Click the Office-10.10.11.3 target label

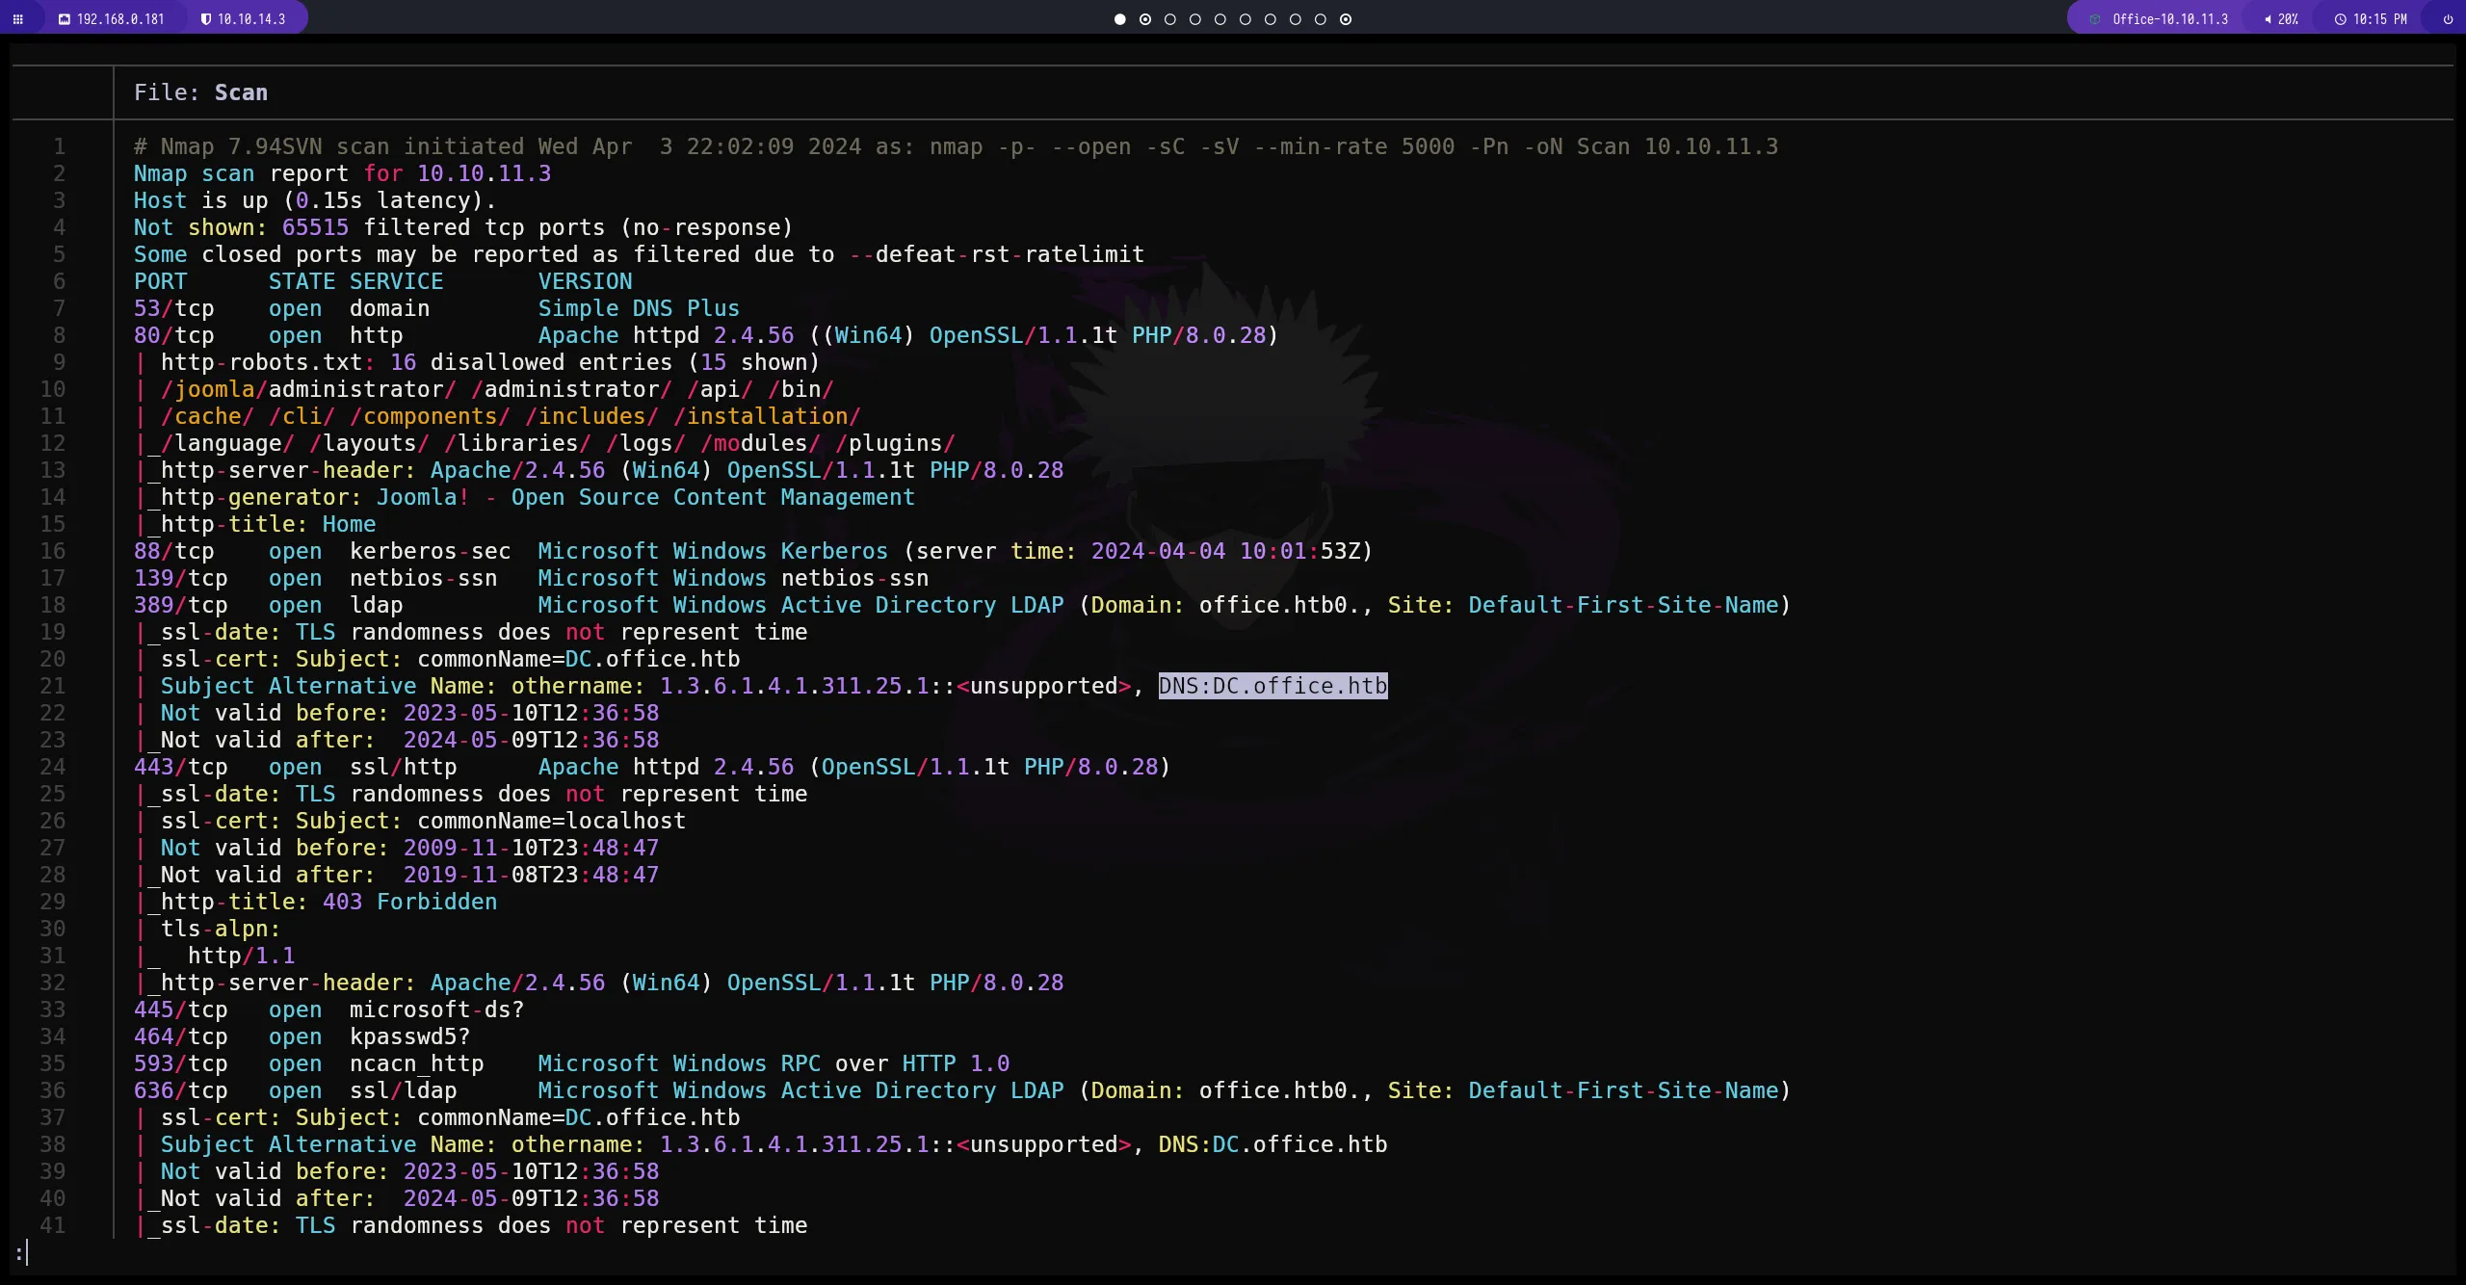2169,19
